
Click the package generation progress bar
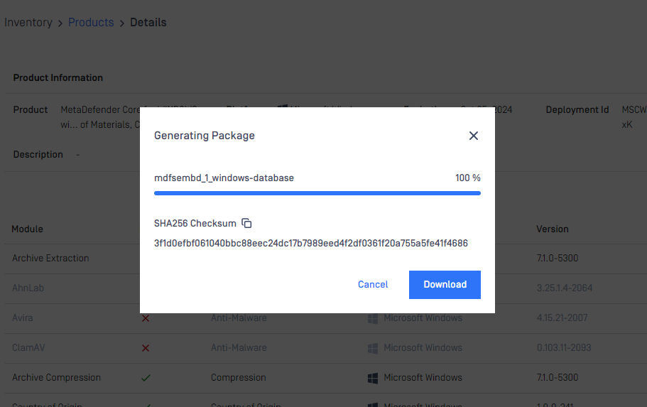point(317,192)
